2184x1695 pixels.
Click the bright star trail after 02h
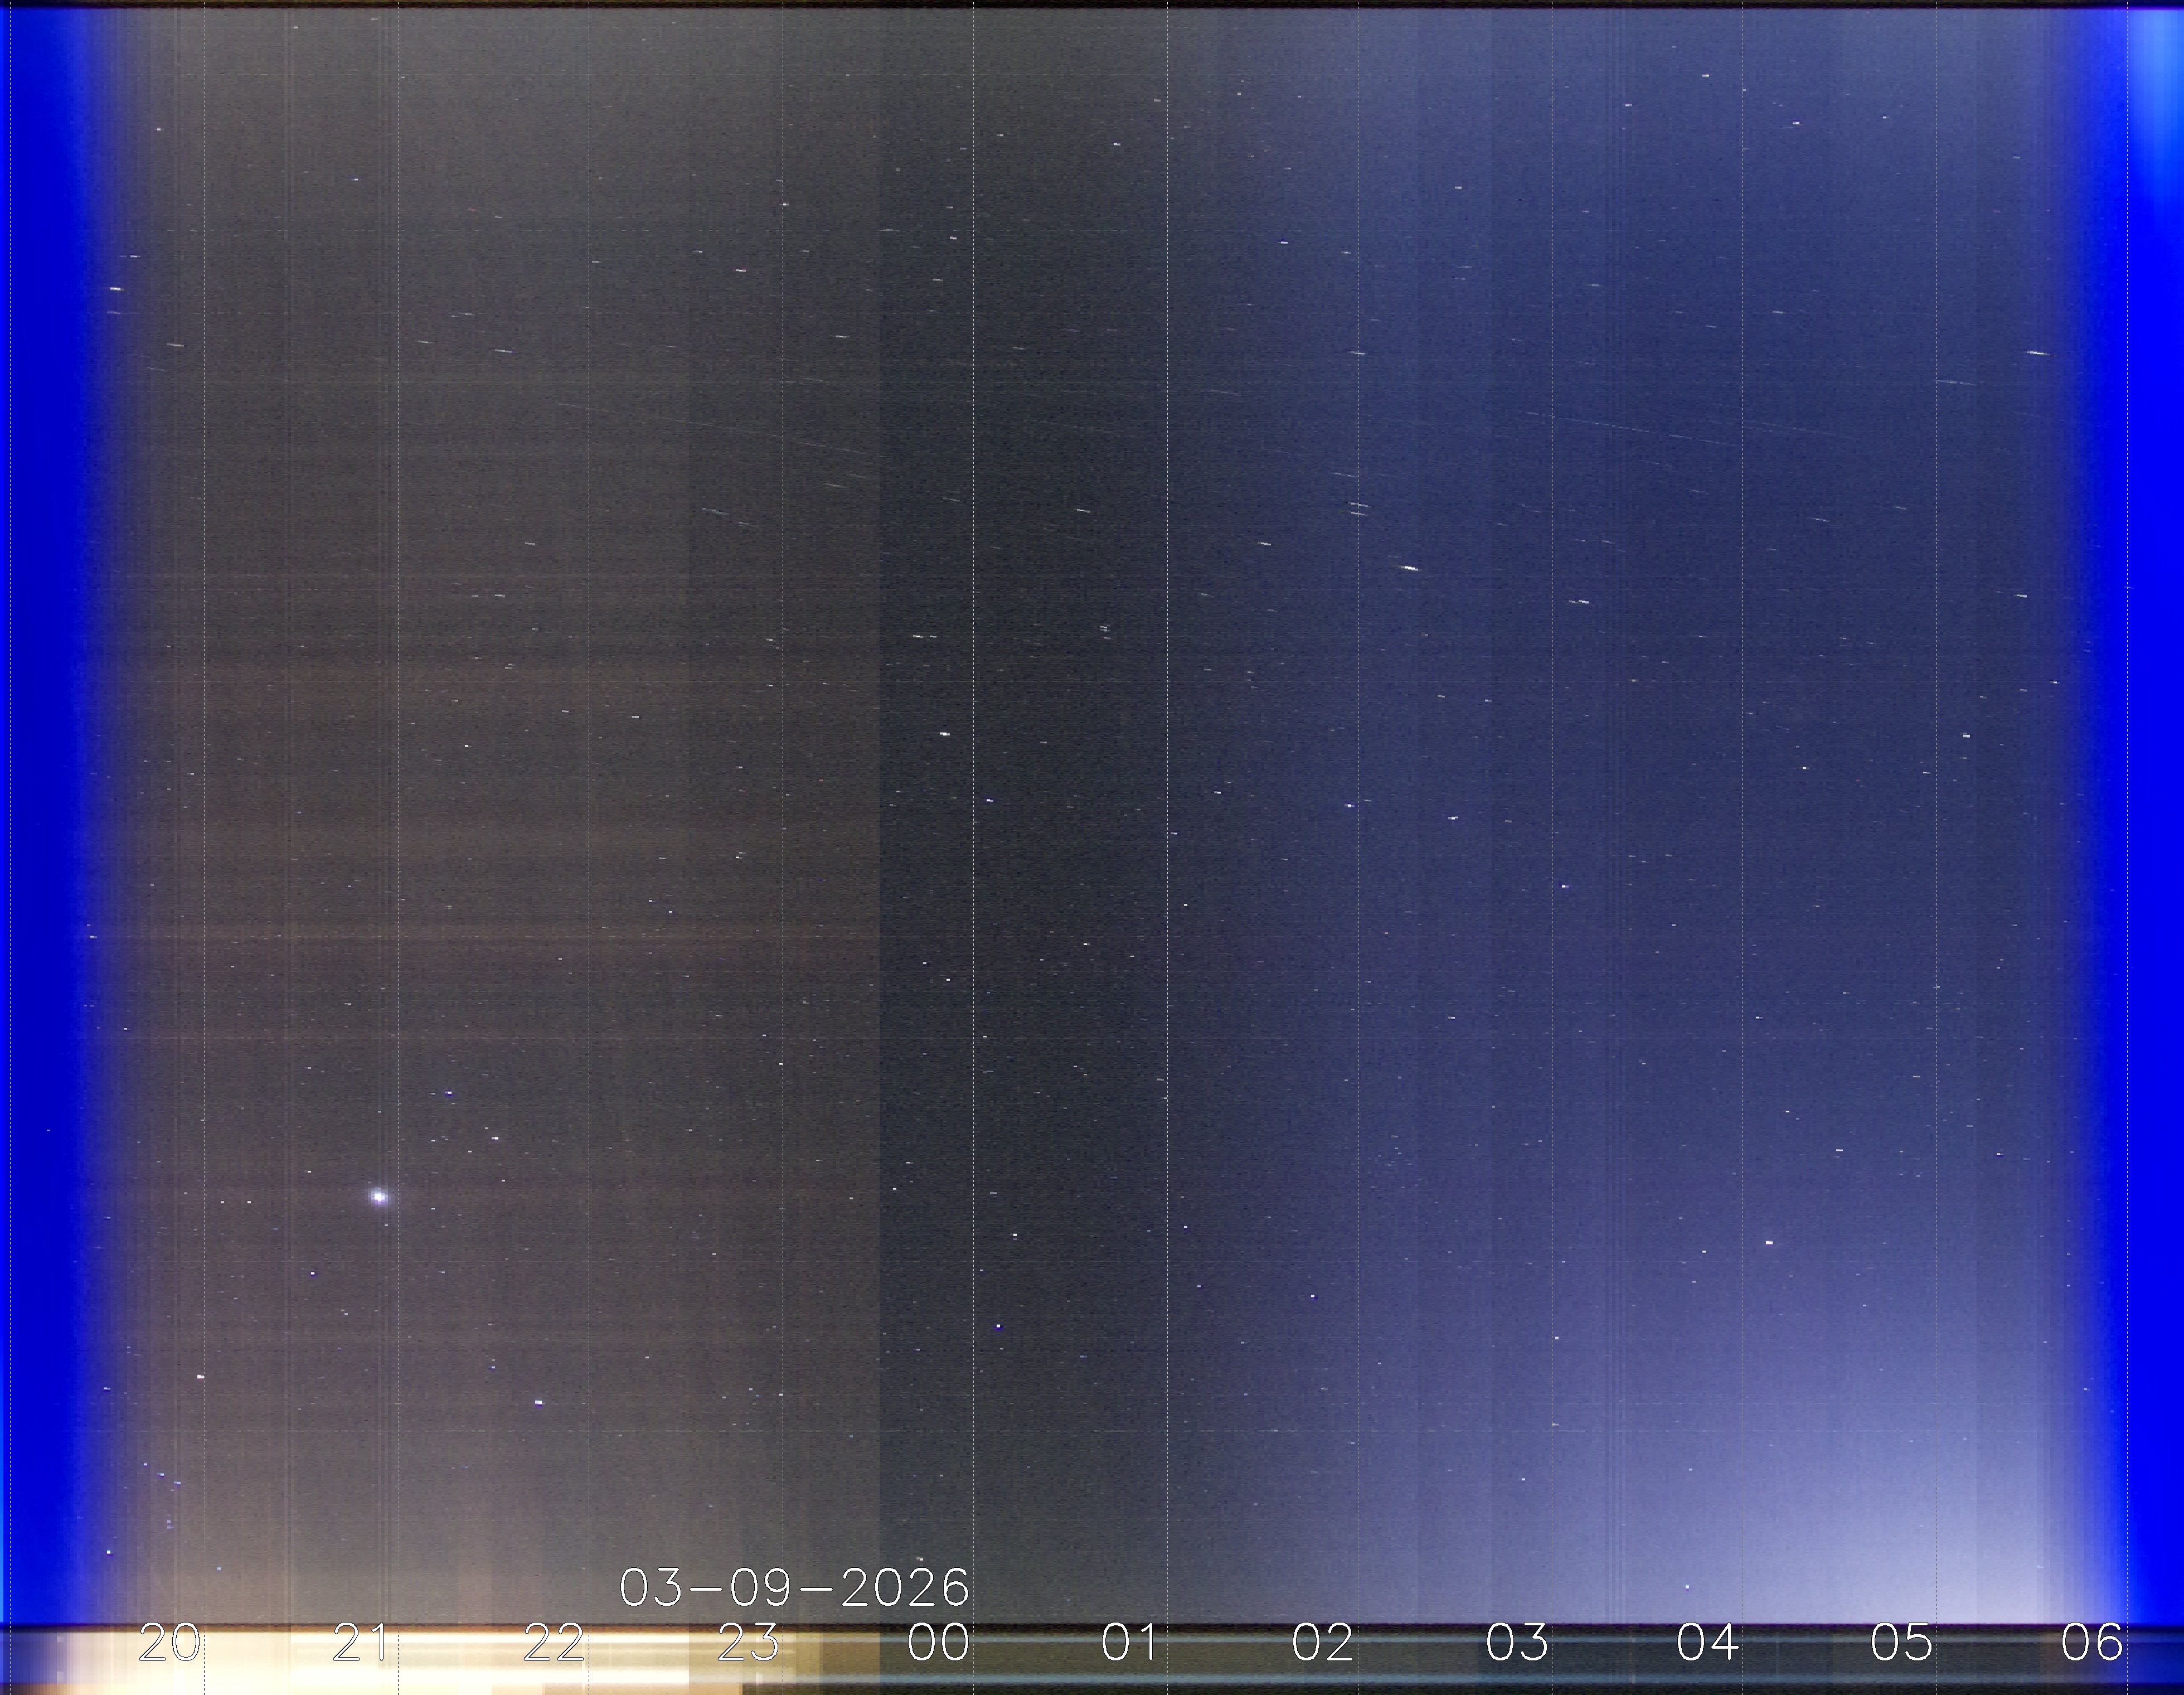point(1409,568)
